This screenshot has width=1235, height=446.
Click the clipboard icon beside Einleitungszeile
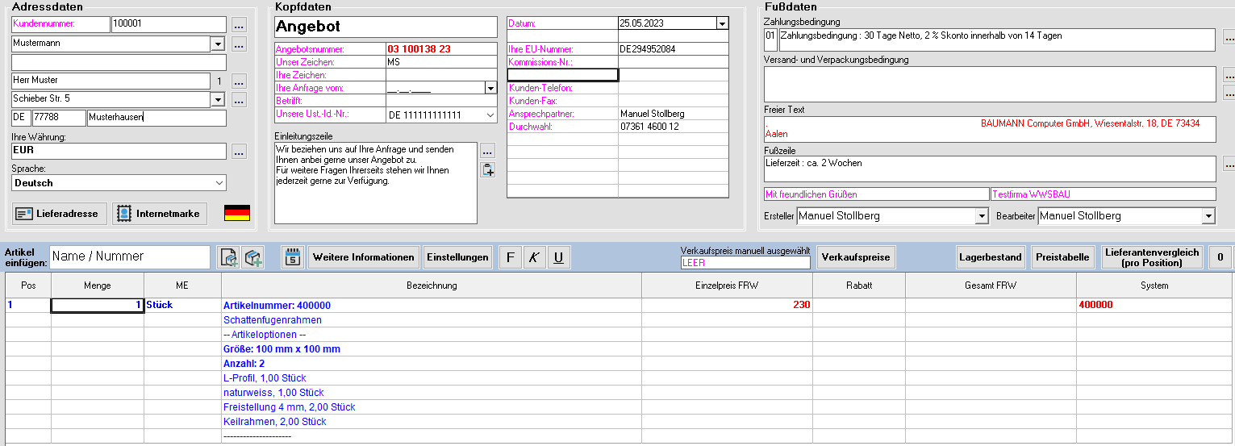coord(487,169)
